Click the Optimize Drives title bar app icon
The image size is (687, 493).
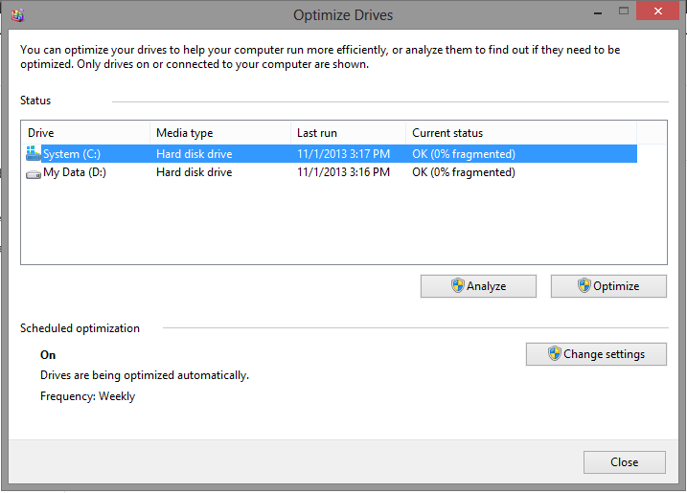[x=18, y=15]
